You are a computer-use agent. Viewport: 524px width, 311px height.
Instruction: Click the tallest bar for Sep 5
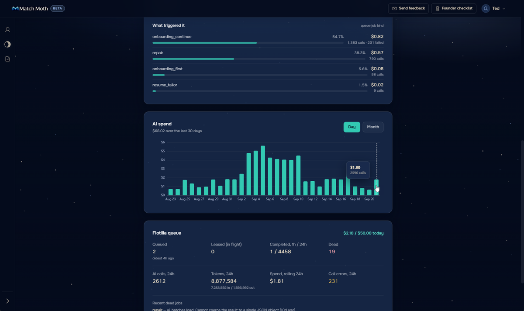tap(263, 170)
